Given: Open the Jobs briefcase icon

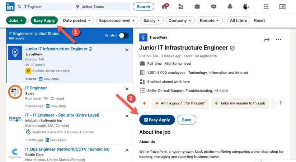Looking at the screenshot, I should click(197, 6).
